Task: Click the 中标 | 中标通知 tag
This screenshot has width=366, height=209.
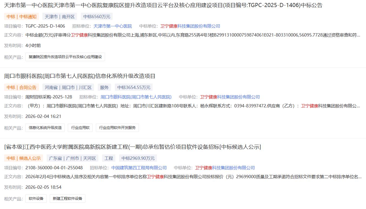Action: tap(22, 16)
